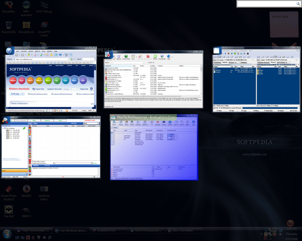Select C:/ disk row in FlexTk list

[154, 134]
